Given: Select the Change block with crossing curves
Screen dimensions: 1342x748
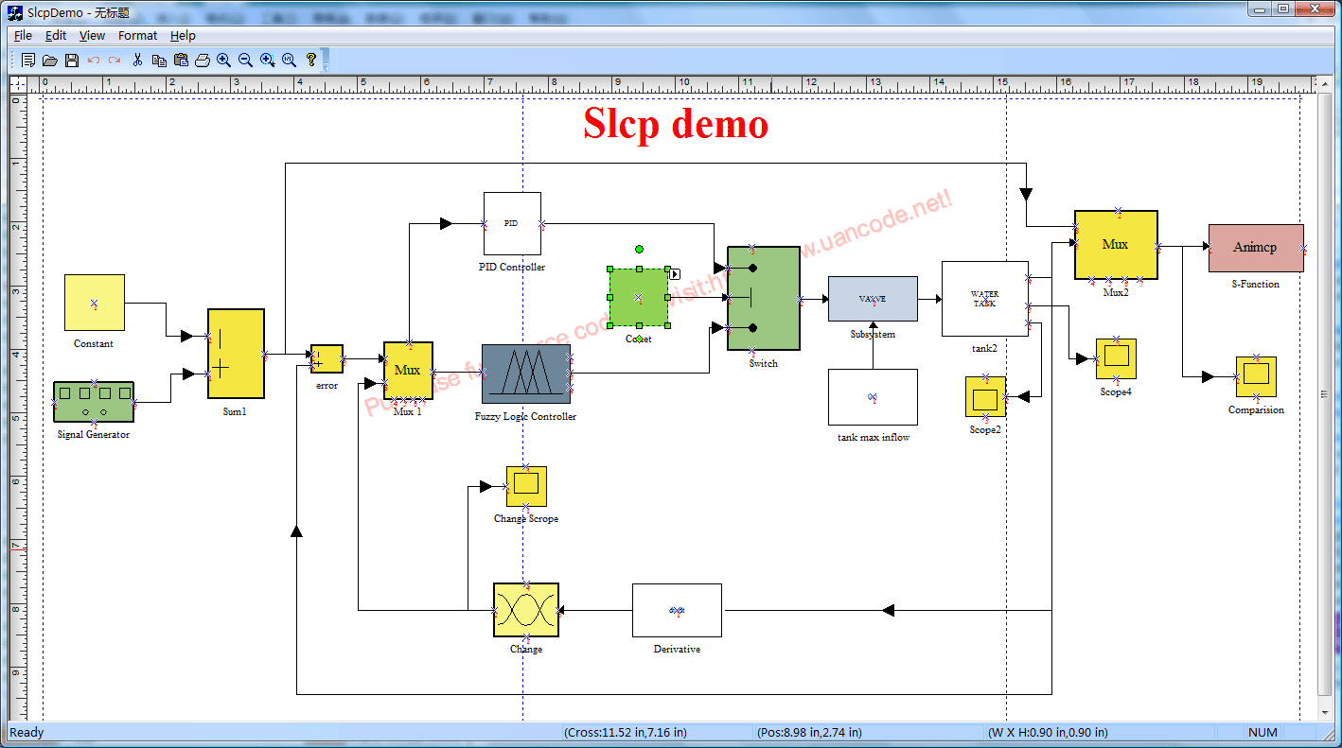Looking at the screenshot, I should click(x=526, y=610).
